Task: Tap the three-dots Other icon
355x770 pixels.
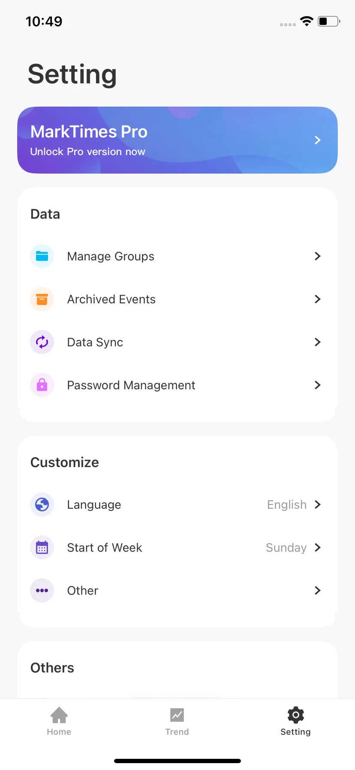Action: tap(42, 590)
